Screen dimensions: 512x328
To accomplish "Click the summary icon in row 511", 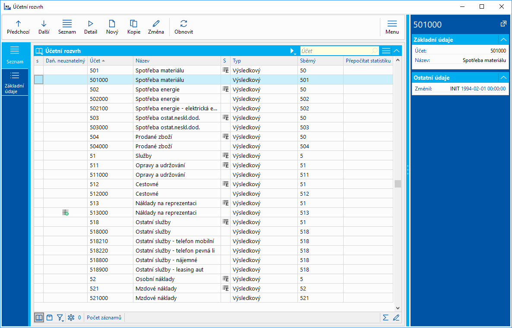I will click(x=225, y=165).
